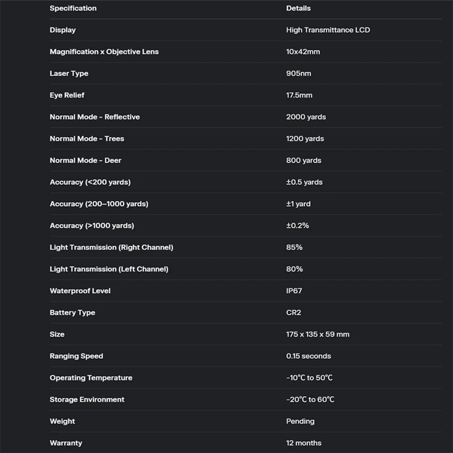The image size is (453, 453).
Task: Select the 80% left channel value
Action: [294, 269]
